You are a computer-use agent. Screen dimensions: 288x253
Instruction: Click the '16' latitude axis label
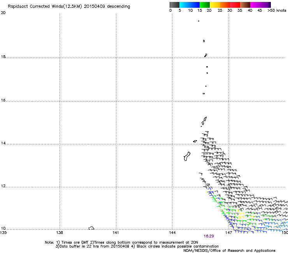tap(3, 100)
